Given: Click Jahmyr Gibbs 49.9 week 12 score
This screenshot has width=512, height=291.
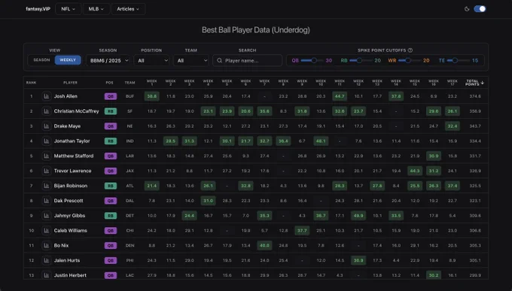Looking at the screenshot, I should (x=358, y=216).
